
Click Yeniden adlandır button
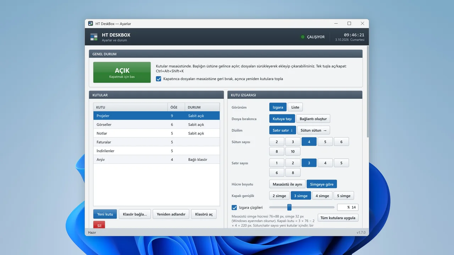171,214
